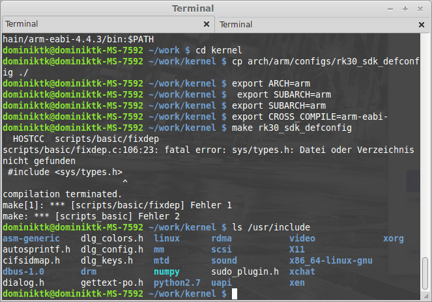Click the cyan 'numpy' link name

coord(166,271)
